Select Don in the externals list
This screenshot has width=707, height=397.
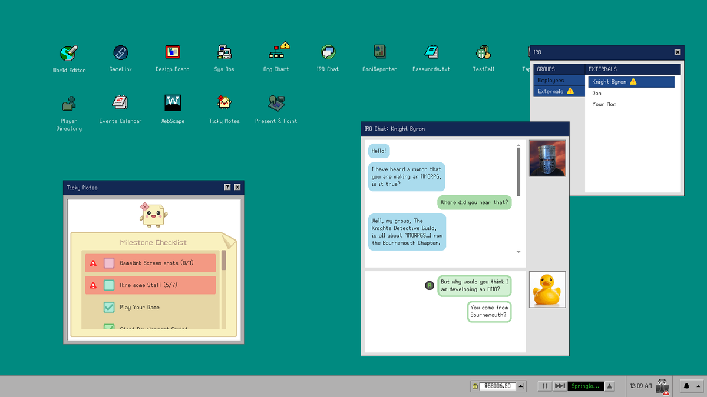click(631, 93)
